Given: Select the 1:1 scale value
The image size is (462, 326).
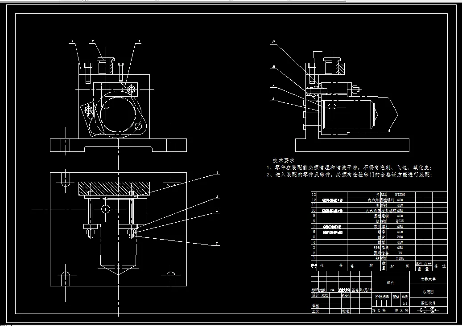Looking at the screenshot, I should (405, 303).
